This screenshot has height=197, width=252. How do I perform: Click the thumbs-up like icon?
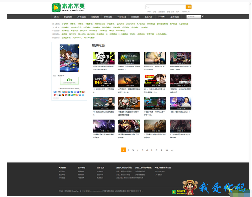pos(68,80)
